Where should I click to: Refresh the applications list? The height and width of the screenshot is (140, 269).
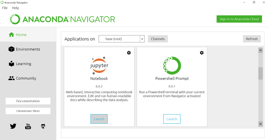point(252,39)
